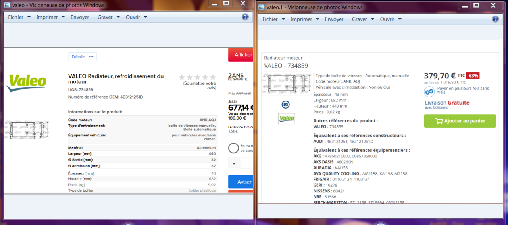Screen dimensions: 508x225
Task: Select the round stock availability radio circle
Action: coord(233,148)
